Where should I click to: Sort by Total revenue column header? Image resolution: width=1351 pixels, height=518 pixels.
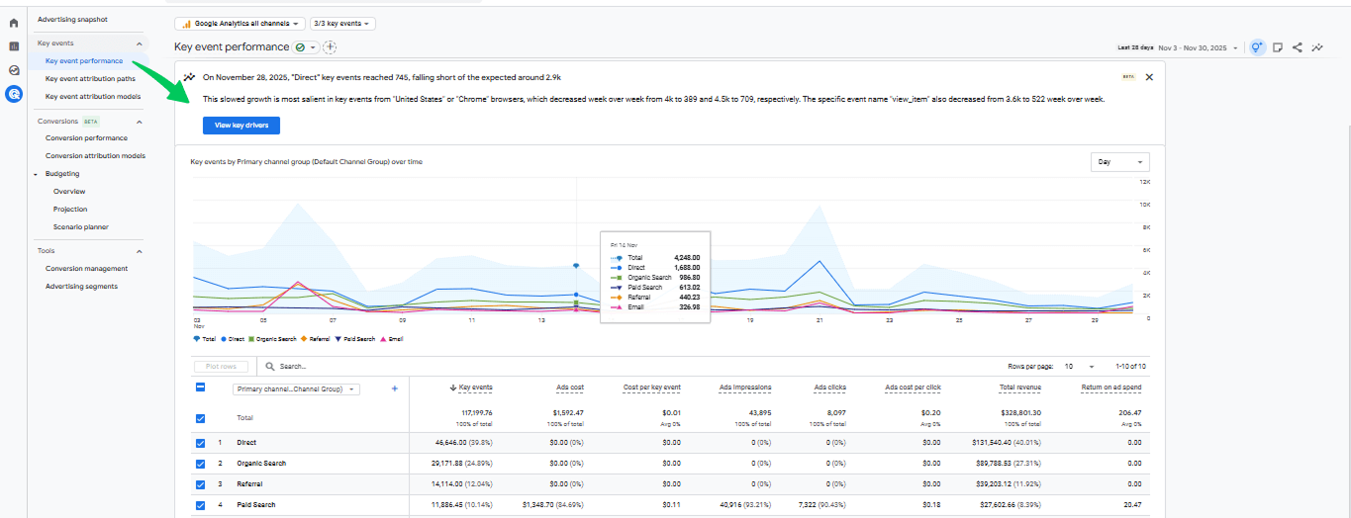(1019, 388)
